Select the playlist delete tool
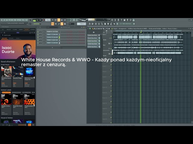This screenshot has height=144, width=193. [97, 29]
